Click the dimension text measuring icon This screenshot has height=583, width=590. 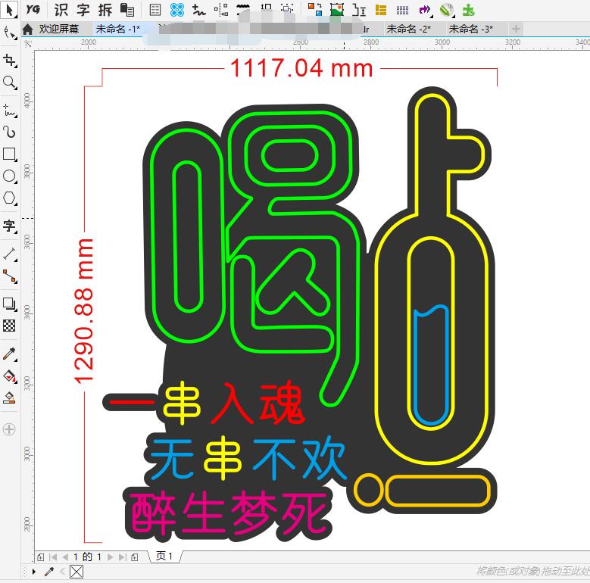coord(359,10)
